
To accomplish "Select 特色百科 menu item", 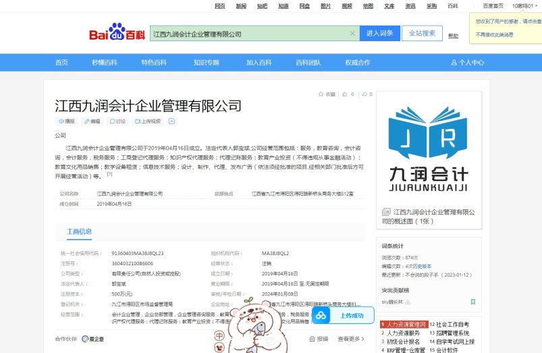I will pos(154,63).
